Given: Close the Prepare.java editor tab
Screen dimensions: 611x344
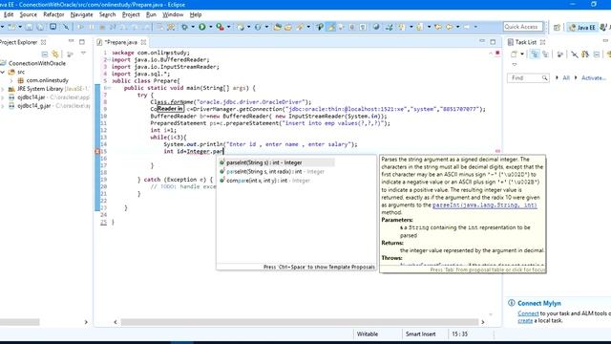Looking at the screenshot, I should (143, 42).
